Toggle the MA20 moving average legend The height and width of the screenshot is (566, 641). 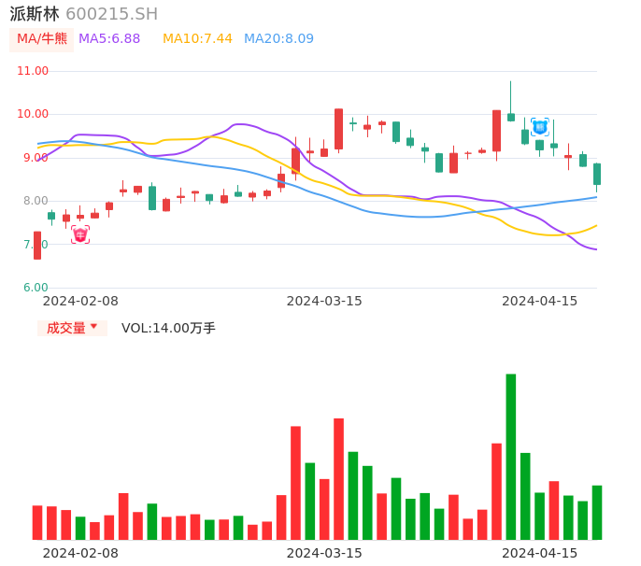click(x=278, y=39)
